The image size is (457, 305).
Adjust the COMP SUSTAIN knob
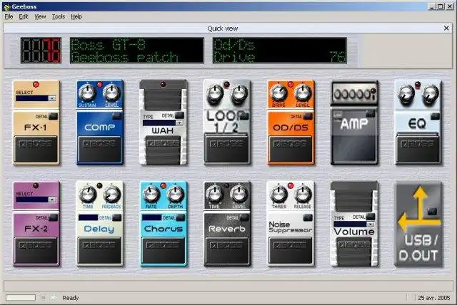(x=87, y=93)
